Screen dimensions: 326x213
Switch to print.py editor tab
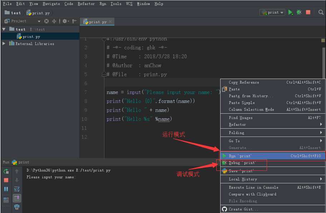coord(97,21)
